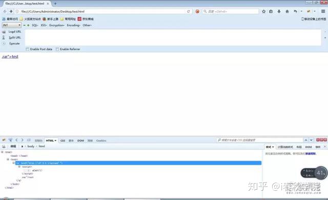
Task: Close the test.html tab
Action: pyautogui.click(x=48, y=4)
